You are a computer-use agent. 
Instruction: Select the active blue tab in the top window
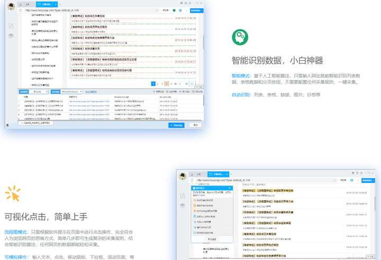click(x=47, y=4)
